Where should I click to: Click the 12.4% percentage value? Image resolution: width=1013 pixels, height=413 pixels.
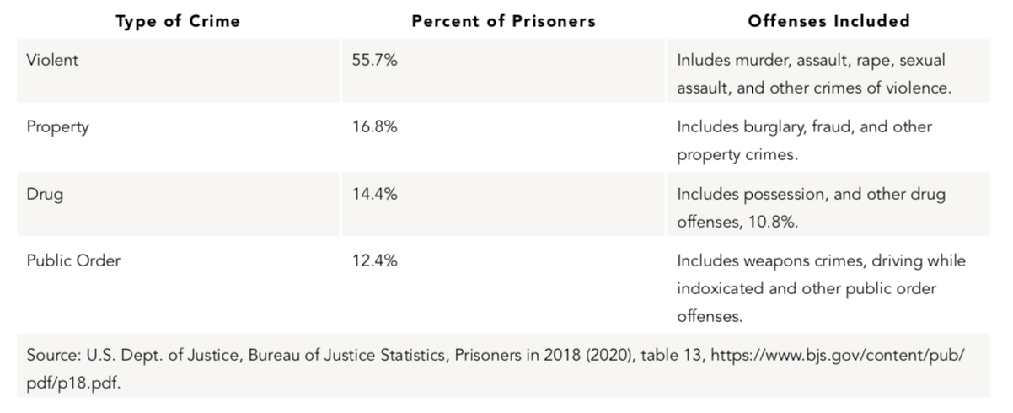pos(375,260)
